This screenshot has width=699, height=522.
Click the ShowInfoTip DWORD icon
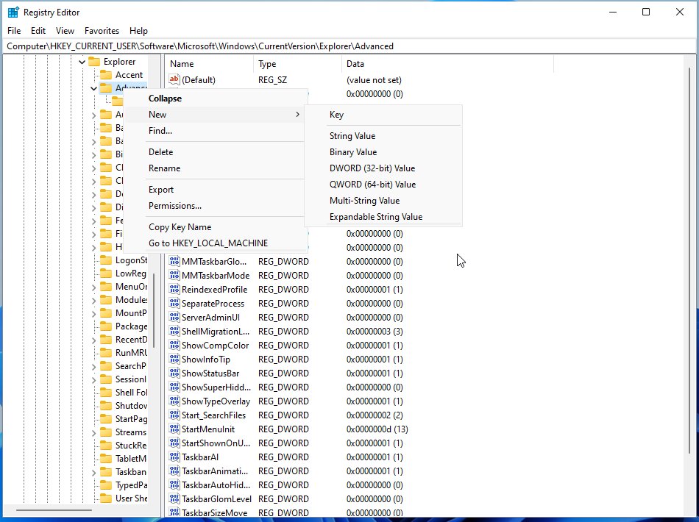pyautogui.click(x=174, y=359)
